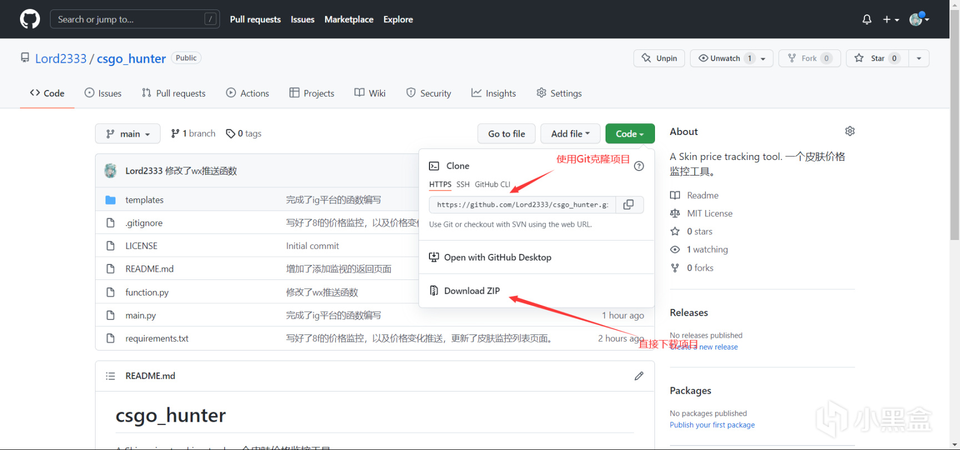Focus the Search or jump to field

click(x=135, y=19)
